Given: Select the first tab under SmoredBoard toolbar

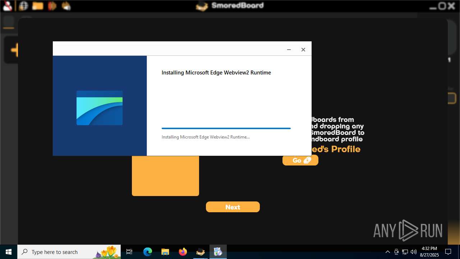Looking at the screenshot, I should pyautogui.click(x=9, y=22).
